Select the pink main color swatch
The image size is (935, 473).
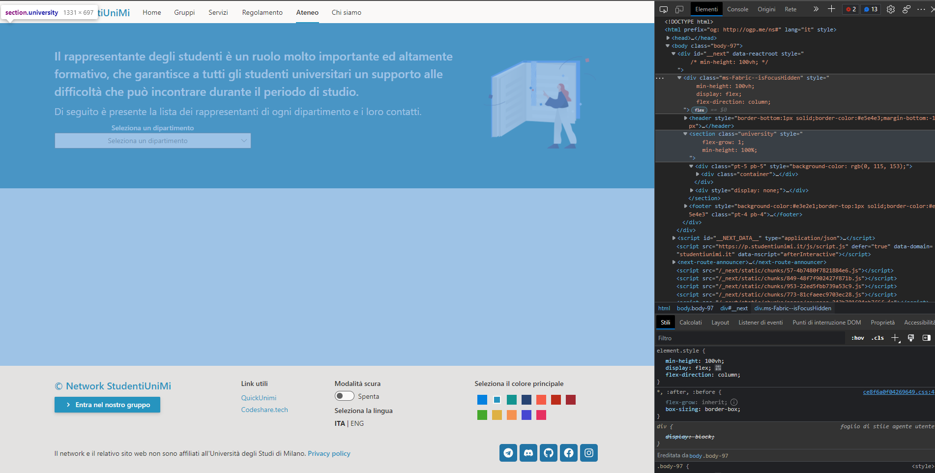click(x=541, y=415)
